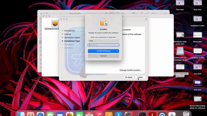Select the License step in installer sidebar
The image size is (207, 116).
click(x=68, y=34)
